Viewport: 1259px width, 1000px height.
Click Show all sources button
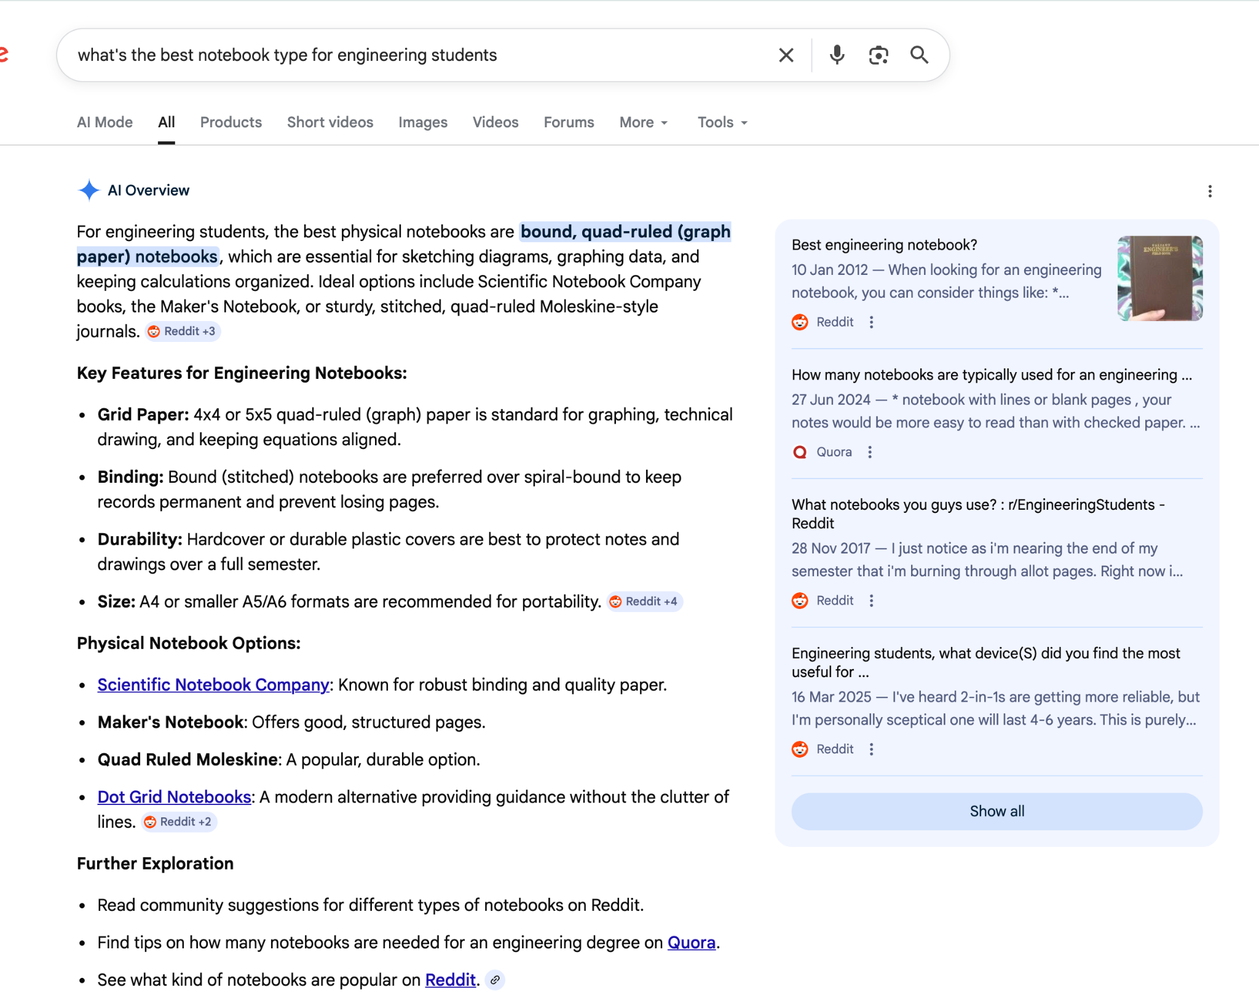[997, 811]
